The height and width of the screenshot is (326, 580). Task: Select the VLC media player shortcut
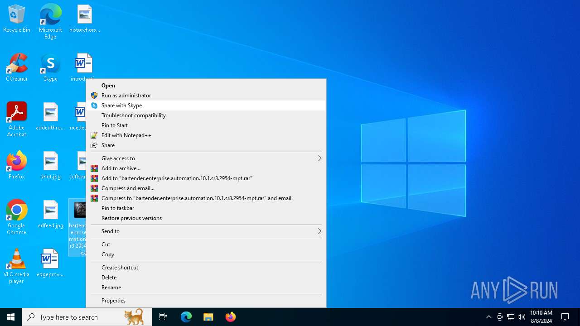[x=17, y=266]
